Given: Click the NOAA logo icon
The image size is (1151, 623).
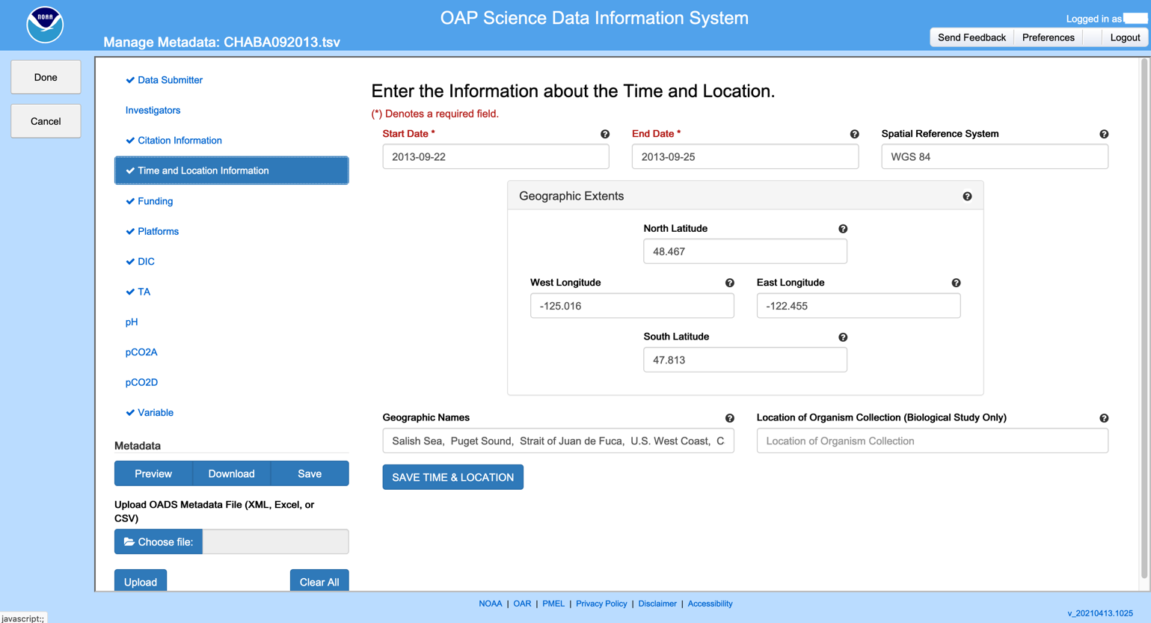Looking at the screenshot, I should tap(45, 25).
